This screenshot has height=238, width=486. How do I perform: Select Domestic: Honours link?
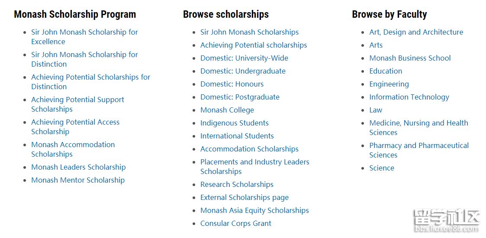[232, 84]
